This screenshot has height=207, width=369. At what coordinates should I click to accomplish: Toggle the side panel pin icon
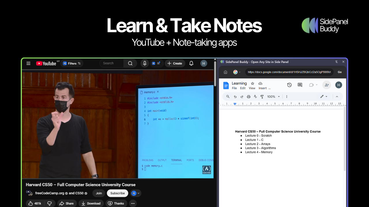(336, 62)
